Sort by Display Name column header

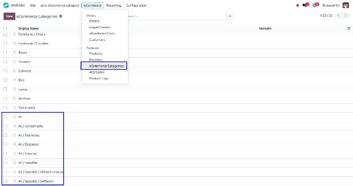click(x=28, y=28)
